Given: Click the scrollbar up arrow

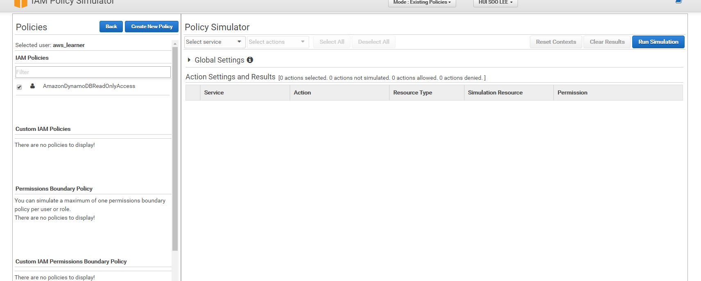Looking at the screenshot, I should coord(175,43).
